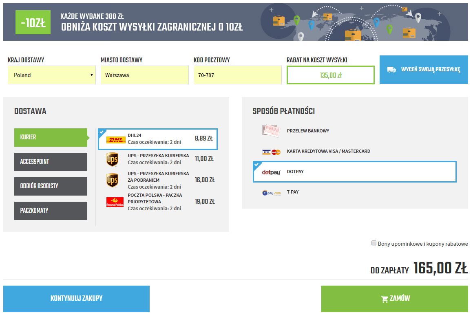
Task: Open the Kraj dostawy country dropdown
Action: [x=52, y=75]
